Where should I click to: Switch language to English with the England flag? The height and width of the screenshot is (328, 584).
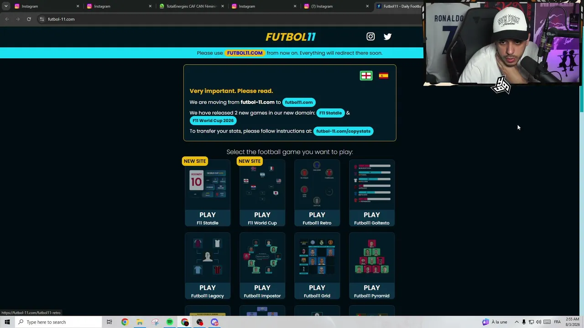tap(366, 76)
